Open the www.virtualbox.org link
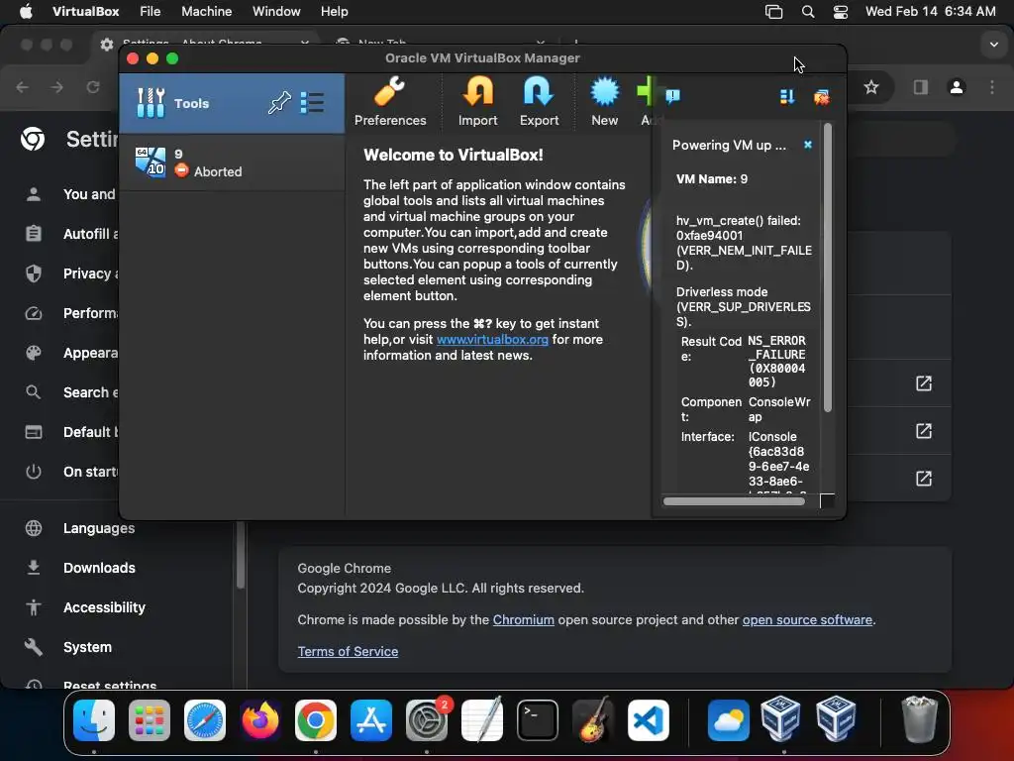The height and width of the screenshot is (761, 1014). pos(492,339)
